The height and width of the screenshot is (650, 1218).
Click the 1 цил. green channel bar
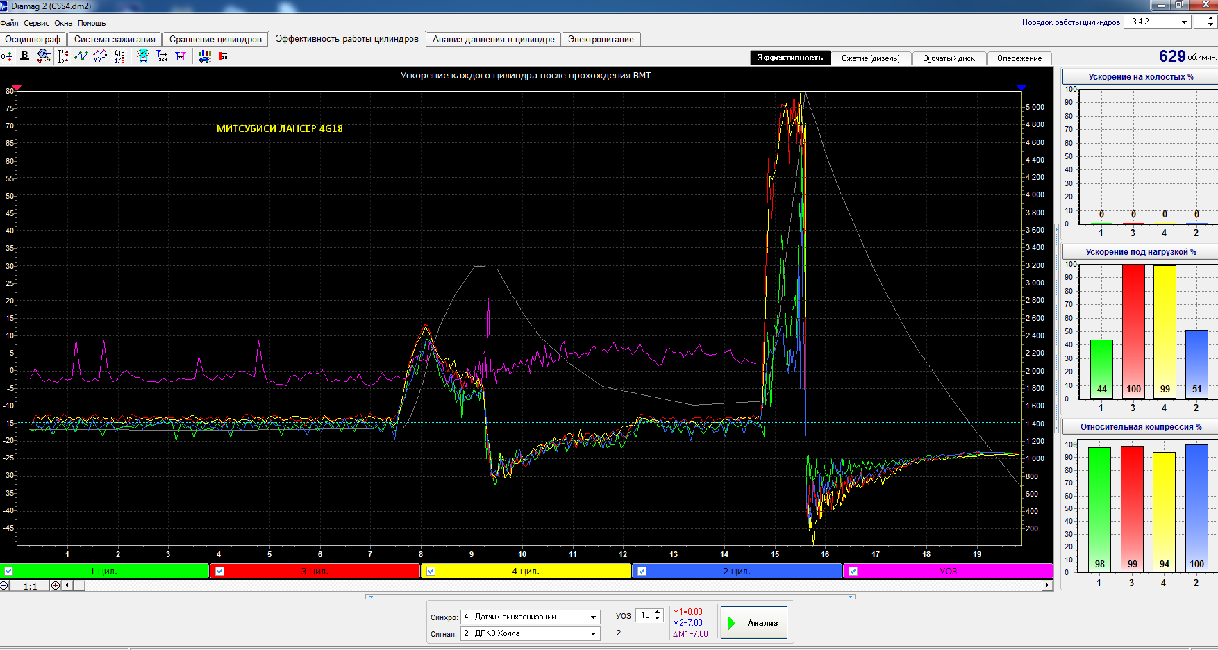pyautogui.click(x=105, y=571)
